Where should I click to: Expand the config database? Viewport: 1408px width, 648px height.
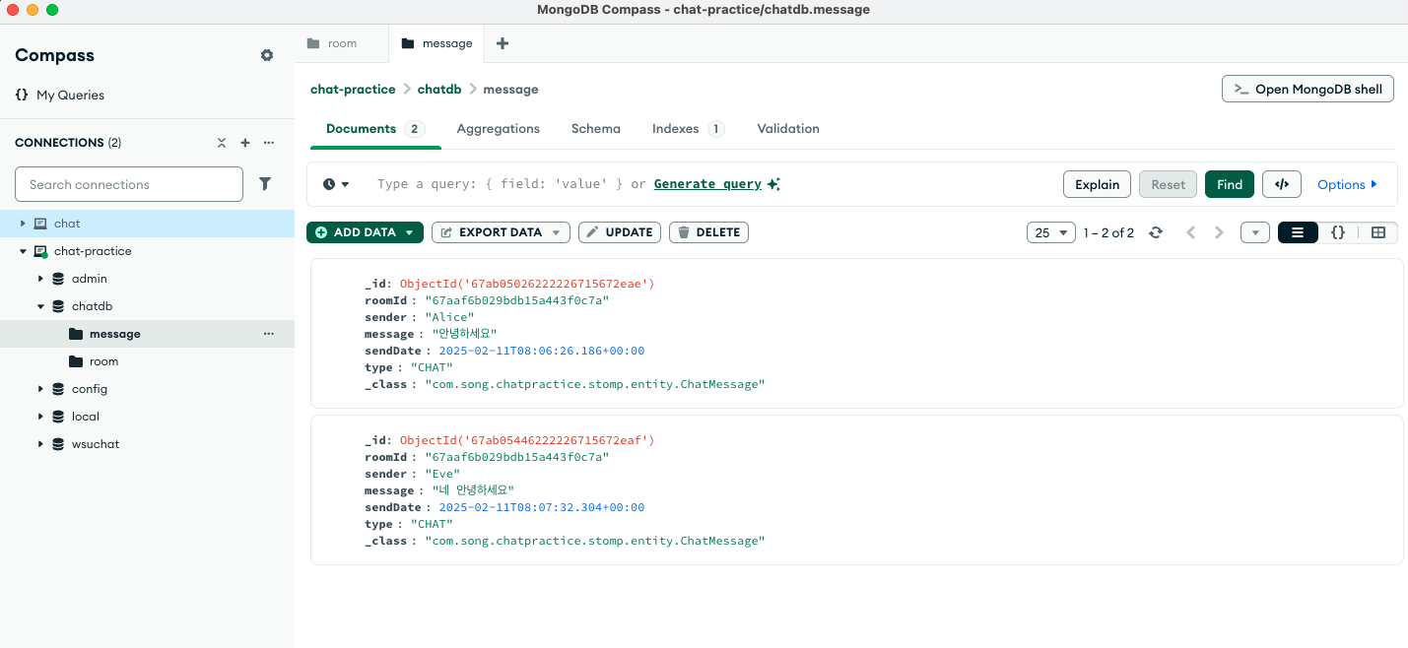point(40,389)
